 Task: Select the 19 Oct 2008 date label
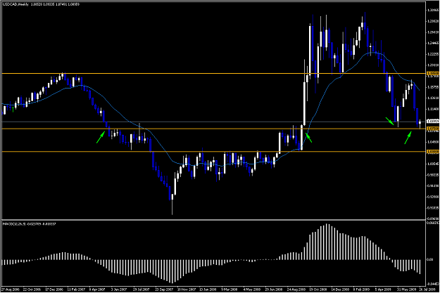318,289
